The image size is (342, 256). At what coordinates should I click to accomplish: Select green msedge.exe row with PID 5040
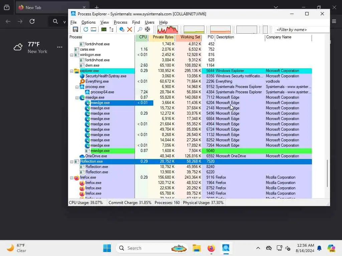190,151
